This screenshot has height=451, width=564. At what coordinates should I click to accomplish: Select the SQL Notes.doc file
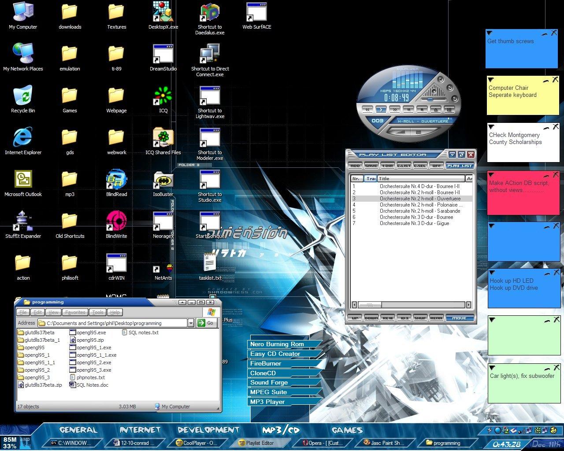click(x=89, y=385)
